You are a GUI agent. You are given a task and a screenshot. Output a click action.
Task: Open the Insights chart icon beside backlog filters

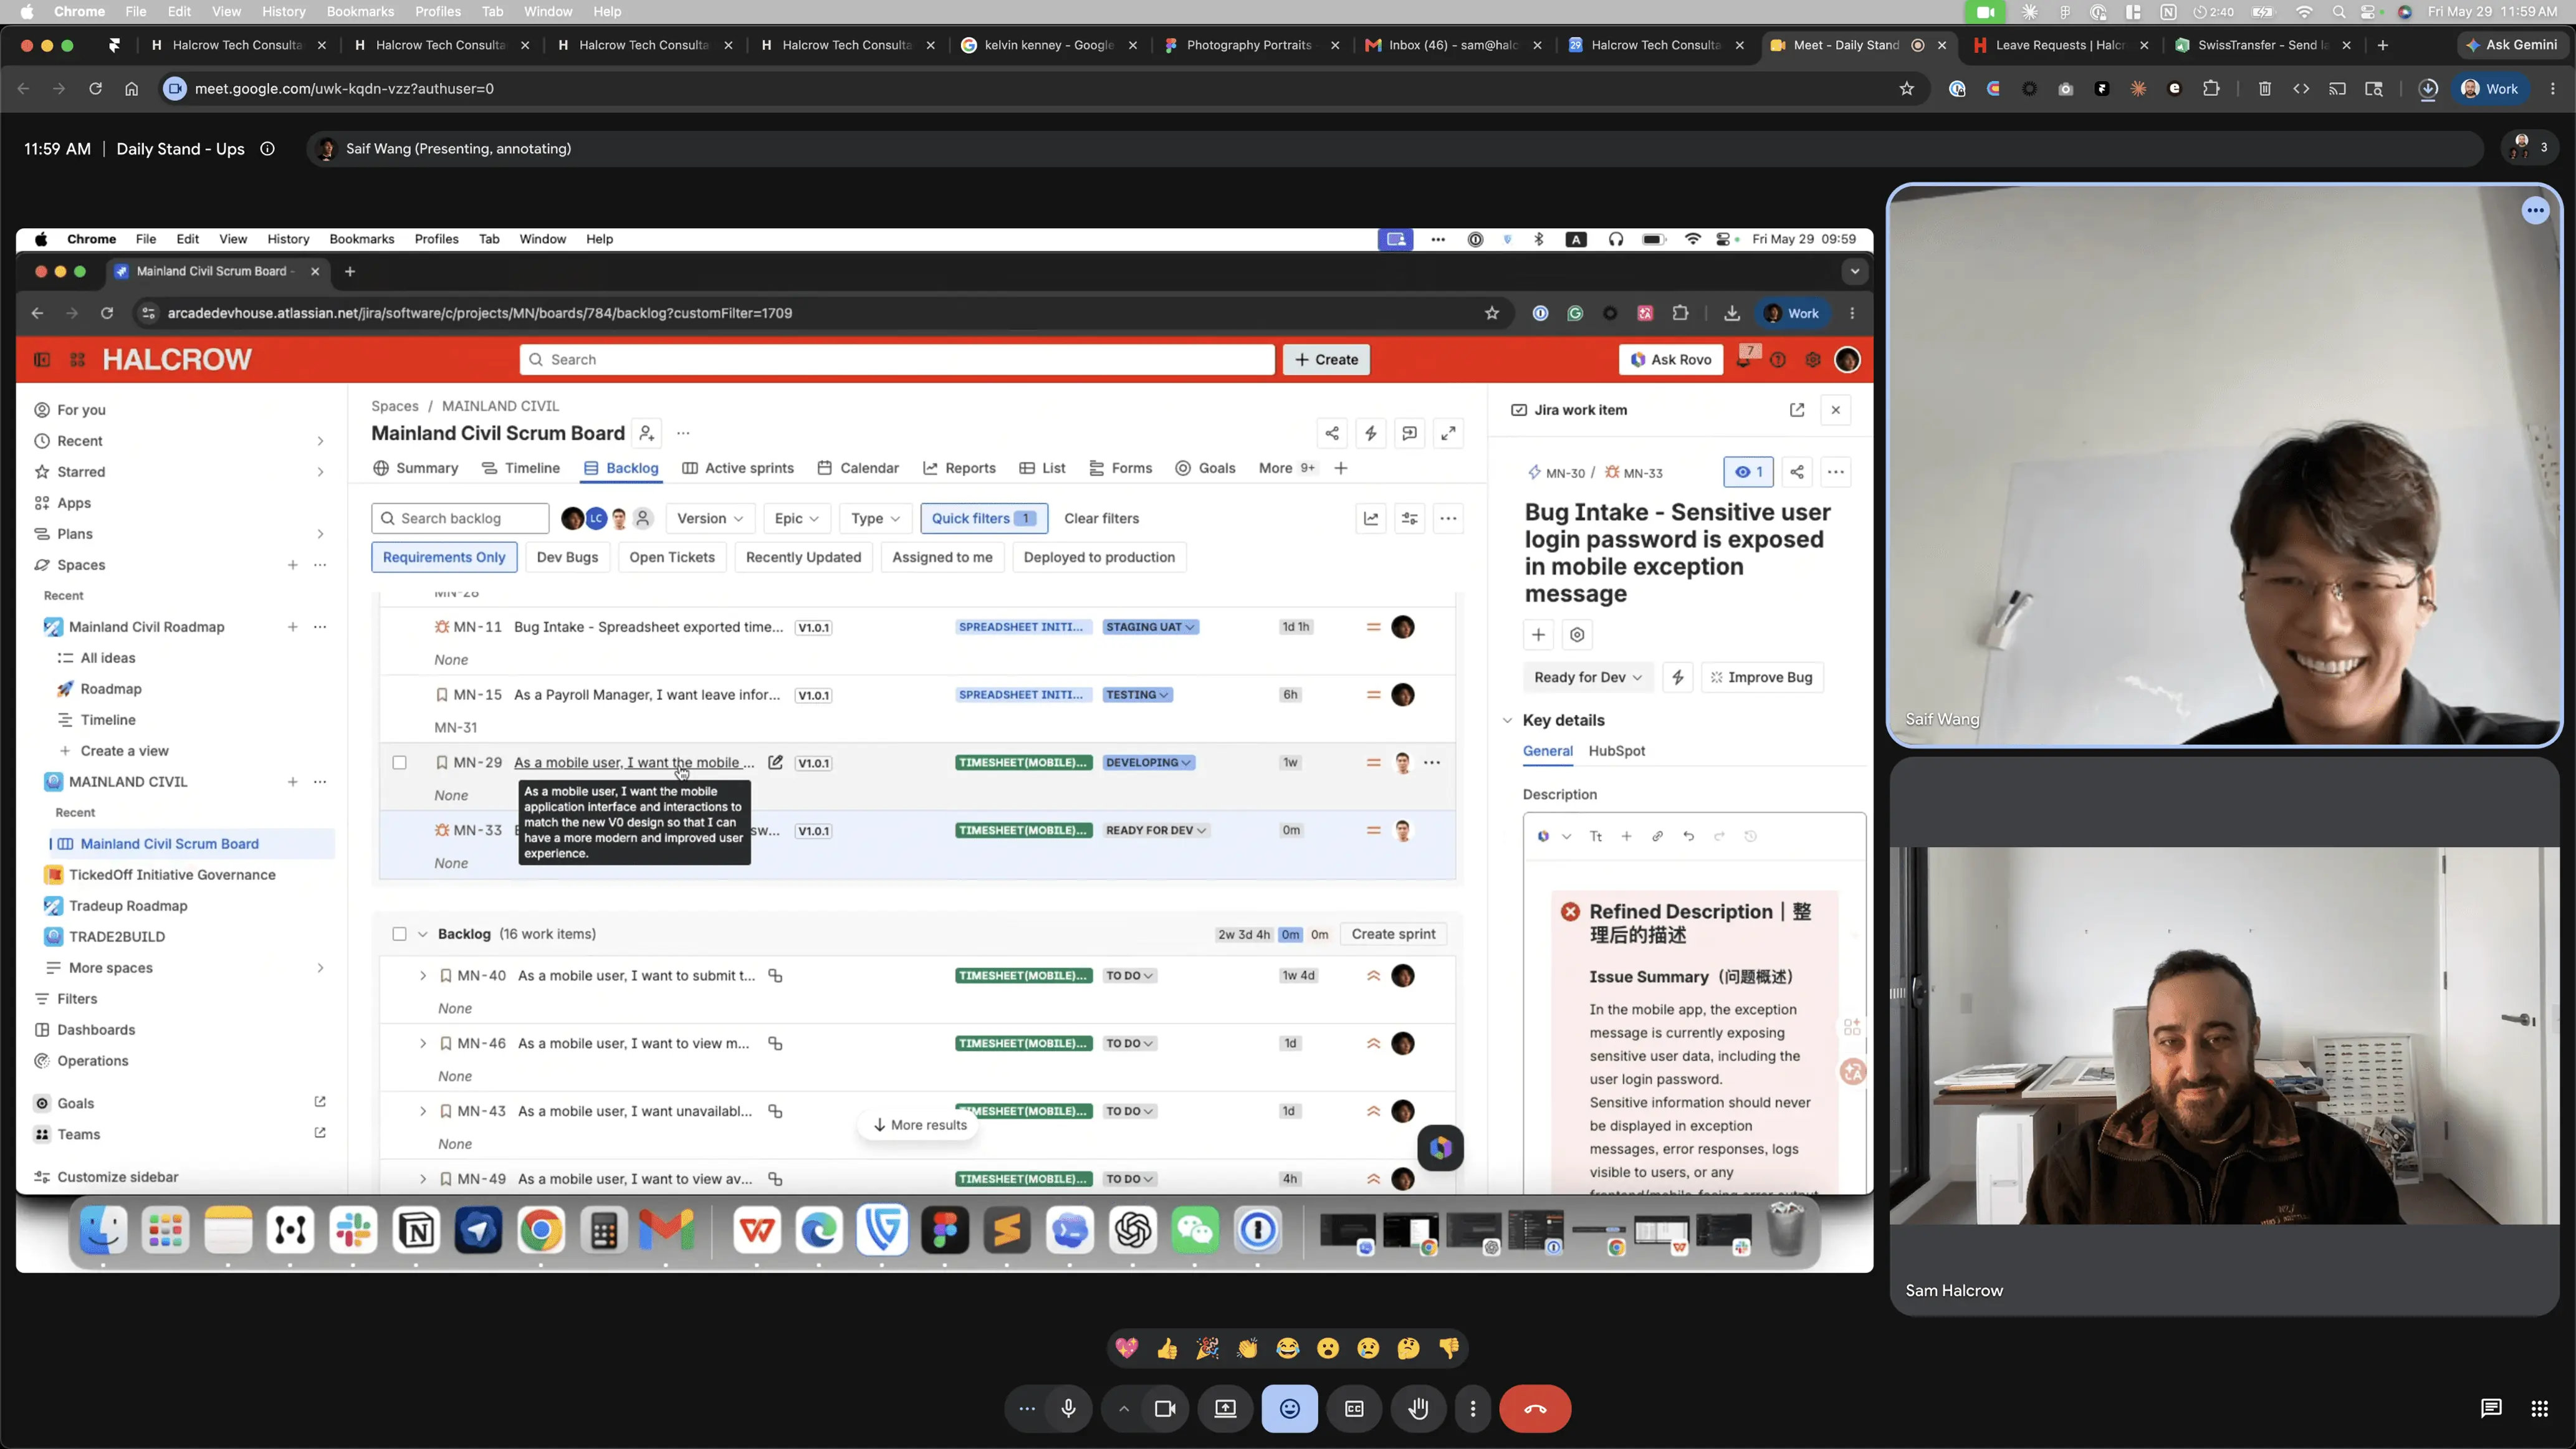point(1371,518)
